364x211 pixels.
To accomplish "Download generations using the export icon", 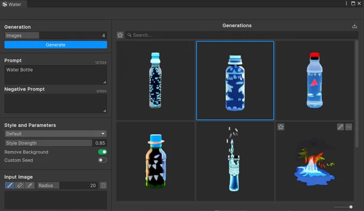I will tap(354, 26).
